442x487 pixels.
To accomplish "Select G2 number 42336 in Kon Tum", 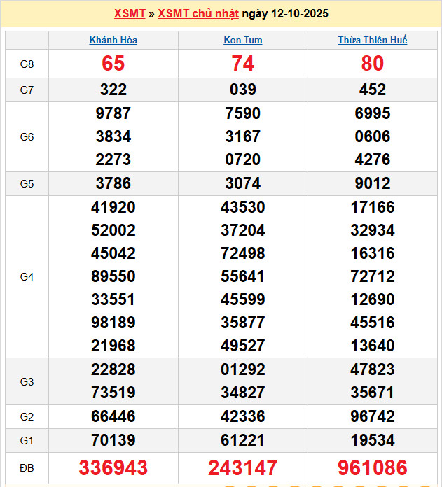I will coord(243,416).
